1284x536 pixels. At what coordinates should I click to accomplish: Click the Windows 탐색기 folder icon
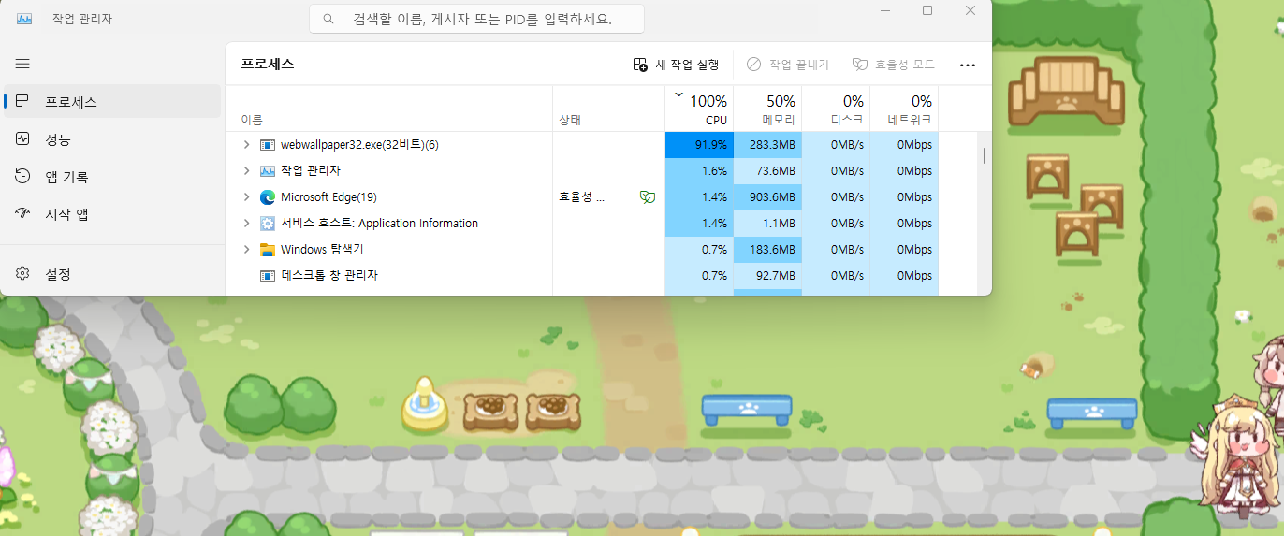tap(267, 250)
